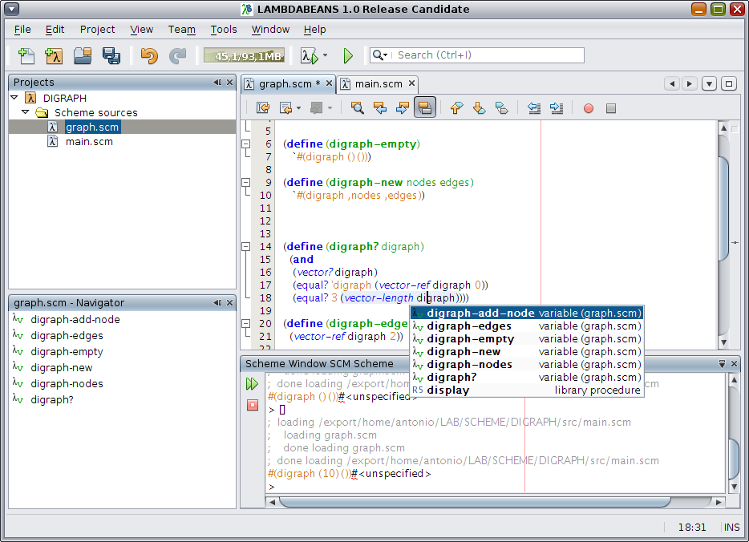Screen dimensions: 749x542
Task: Toggle Highlight Search in editor toolbar
Action: pyautogui.click(x=425, y=108)
